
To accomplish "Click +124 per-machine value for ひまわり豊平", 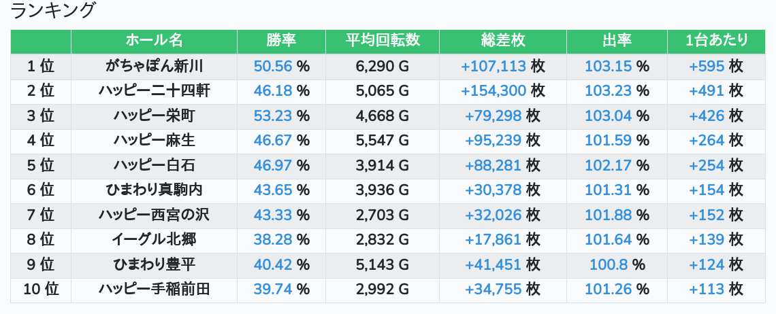I will pyautogui.click(x=707, y=264).
